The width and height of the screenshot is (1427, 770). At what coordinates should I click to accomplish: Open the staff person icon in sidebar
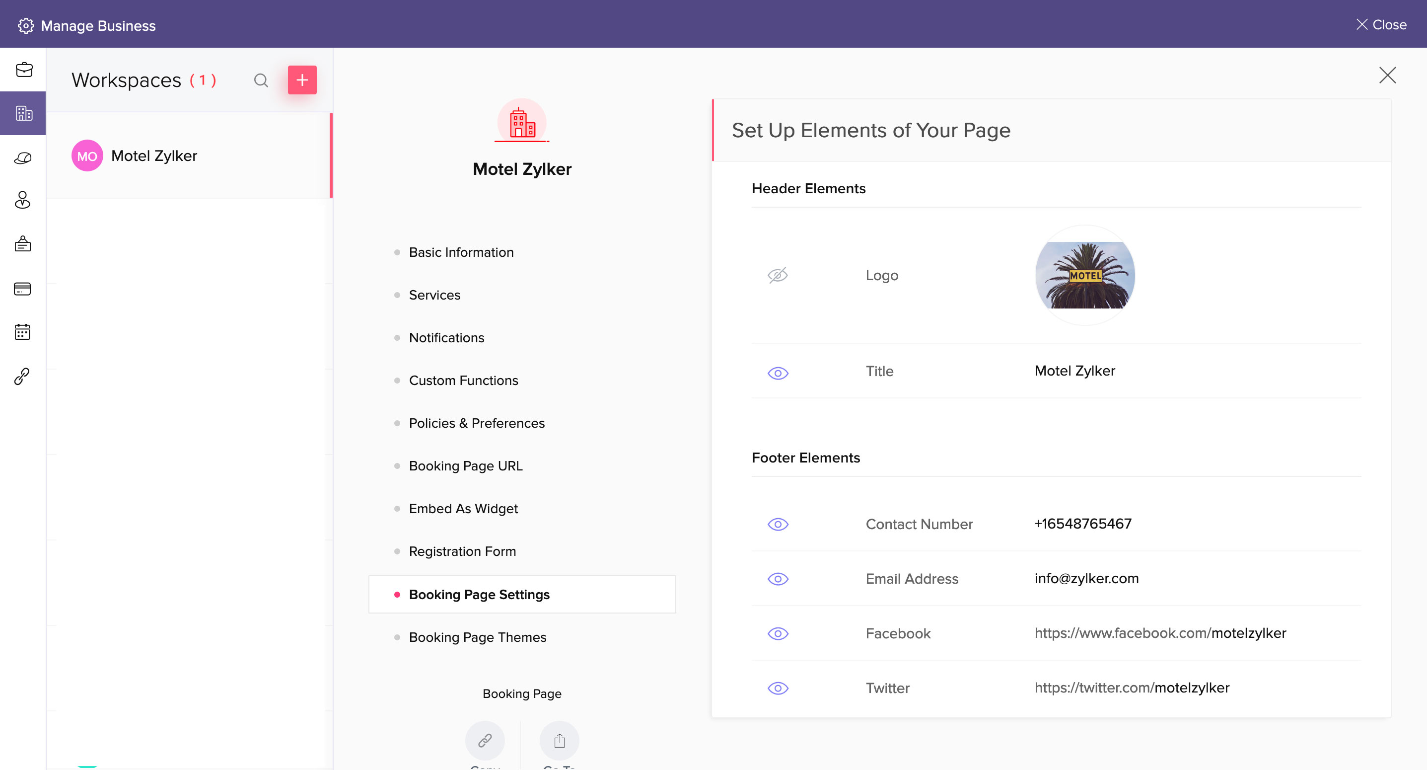tap(23, 200)
